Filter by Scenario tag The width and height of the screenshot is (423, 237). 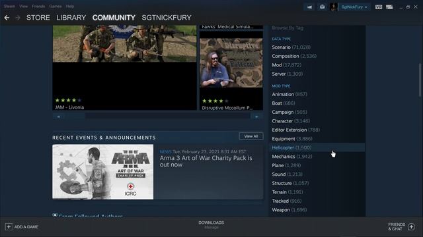coord(291,47)
